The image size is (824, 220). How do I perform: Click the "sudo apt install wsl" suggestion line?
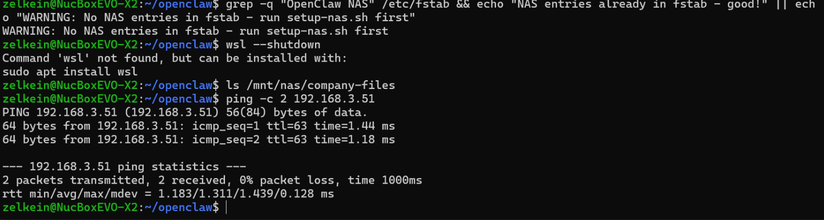point(70,71)
